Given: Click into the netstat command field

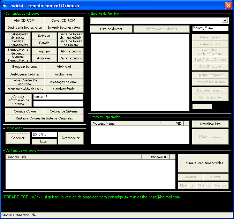Looking at the screenshot, I should 58,97.
